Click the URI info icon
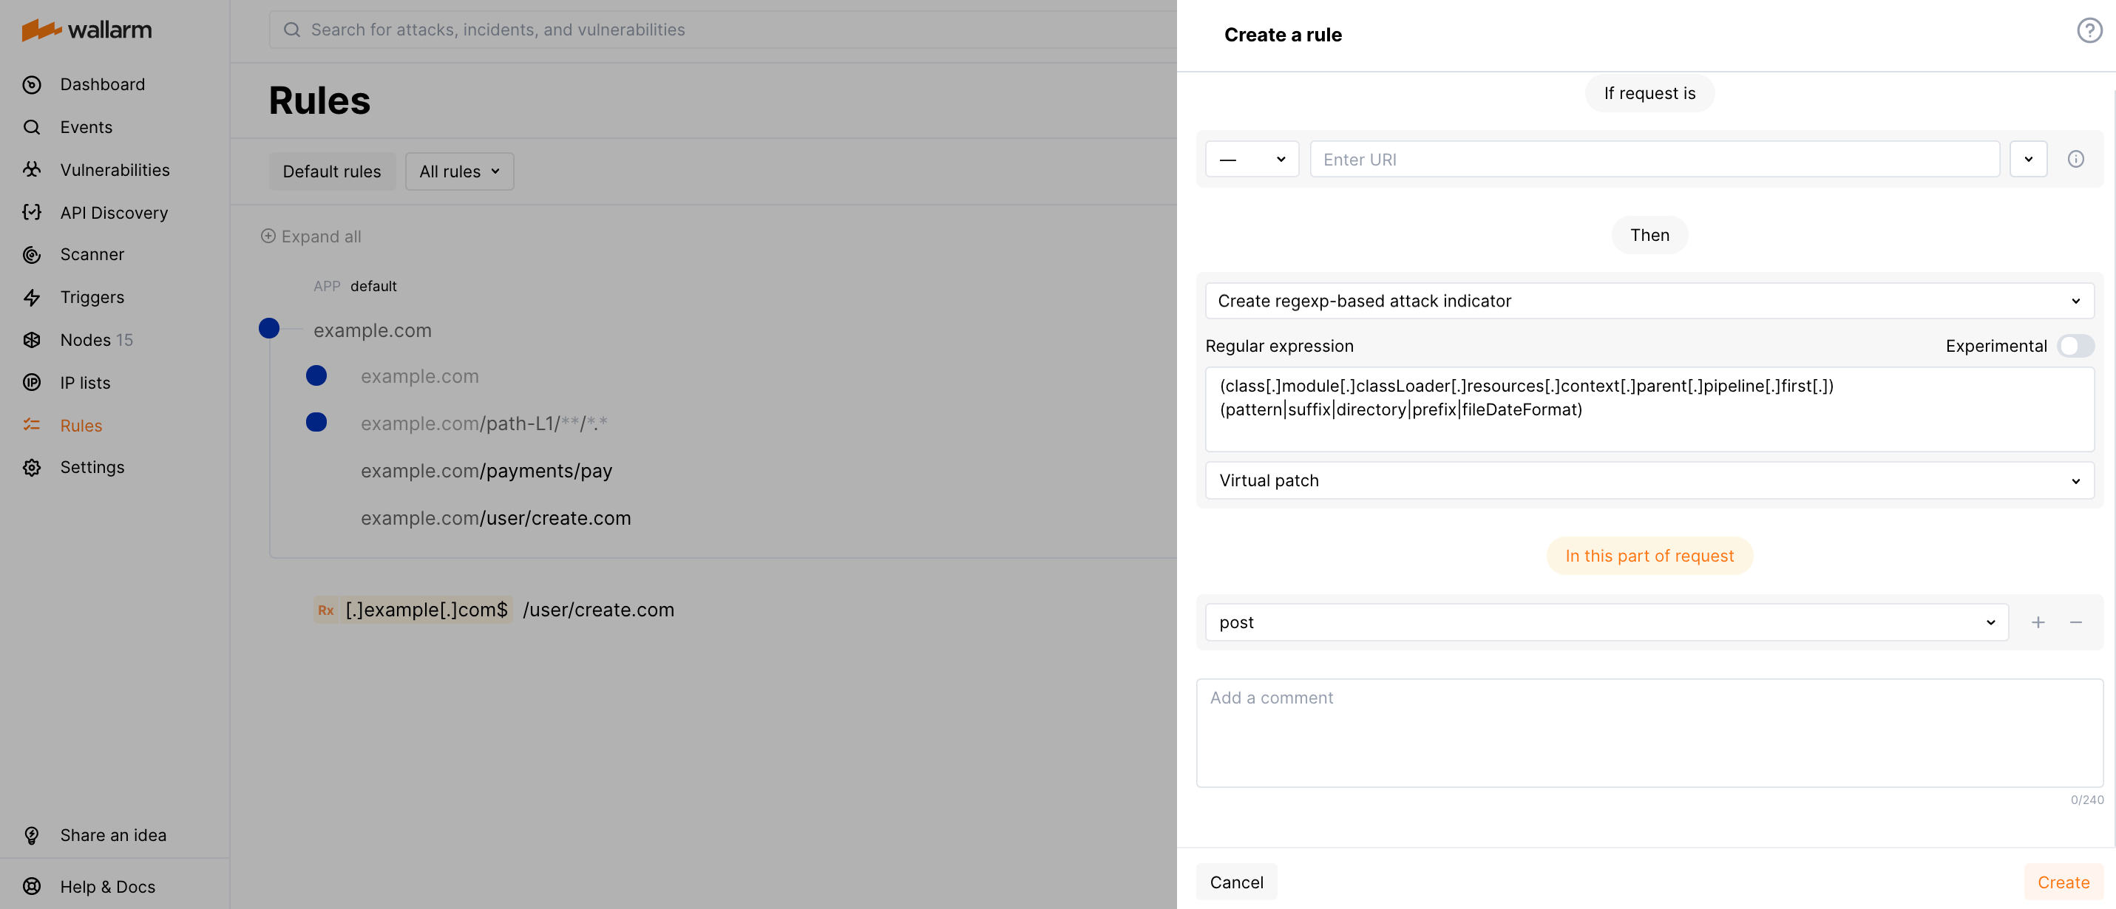The height and width of the screenshot is (909, 2116). (x=2076, y=160)
